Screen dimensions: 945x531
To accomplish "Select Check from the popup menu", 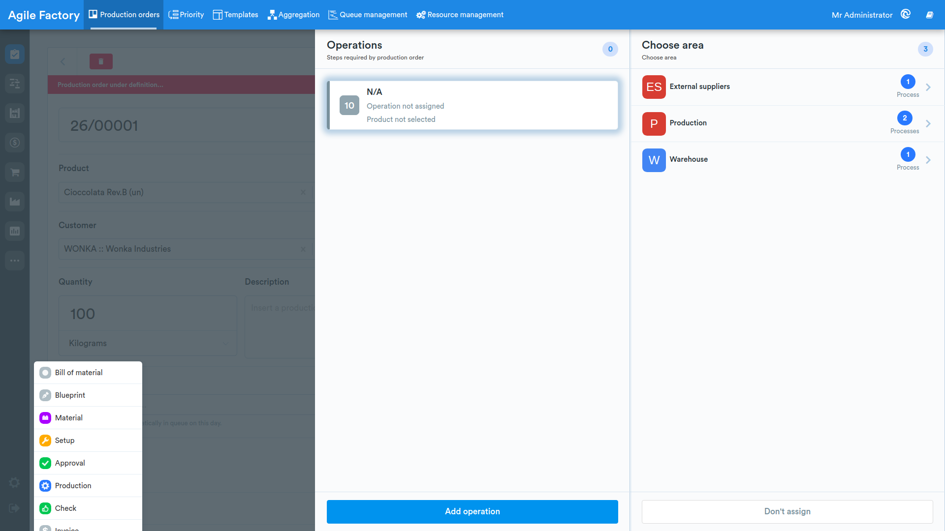I will tap(88, 508).
